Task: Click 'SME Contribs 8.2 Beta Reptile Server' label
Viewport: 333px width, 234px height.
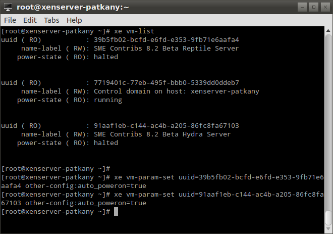Action: tap(166, 49)
